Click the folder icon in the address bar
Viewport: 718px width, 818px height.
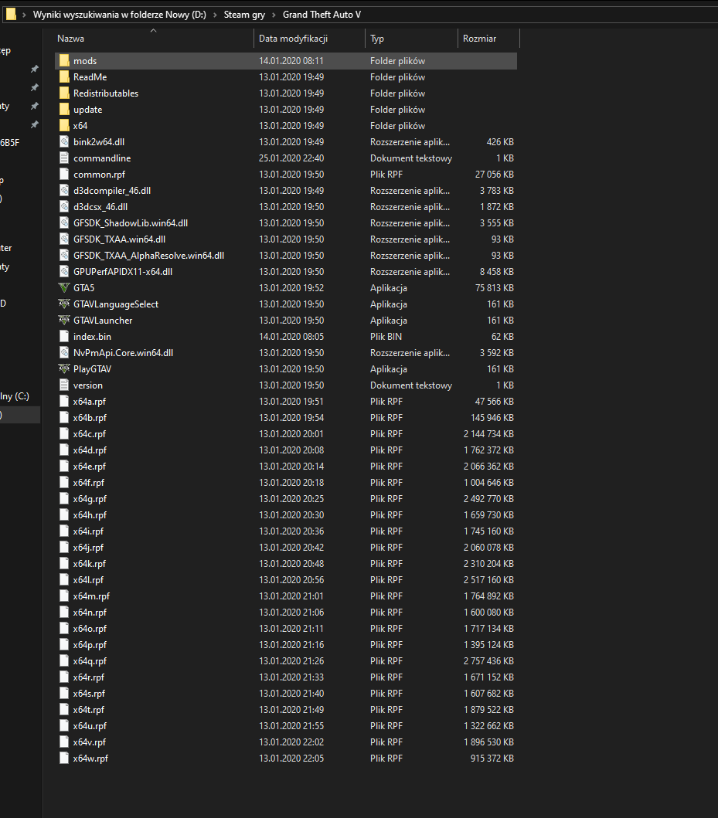tap(10, 14)
